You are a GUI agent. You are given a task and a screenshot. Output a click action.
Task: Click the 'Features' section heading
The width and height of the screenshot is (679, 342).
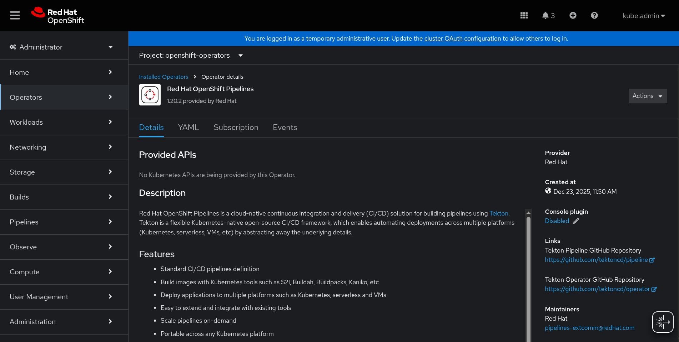[157, 254]
